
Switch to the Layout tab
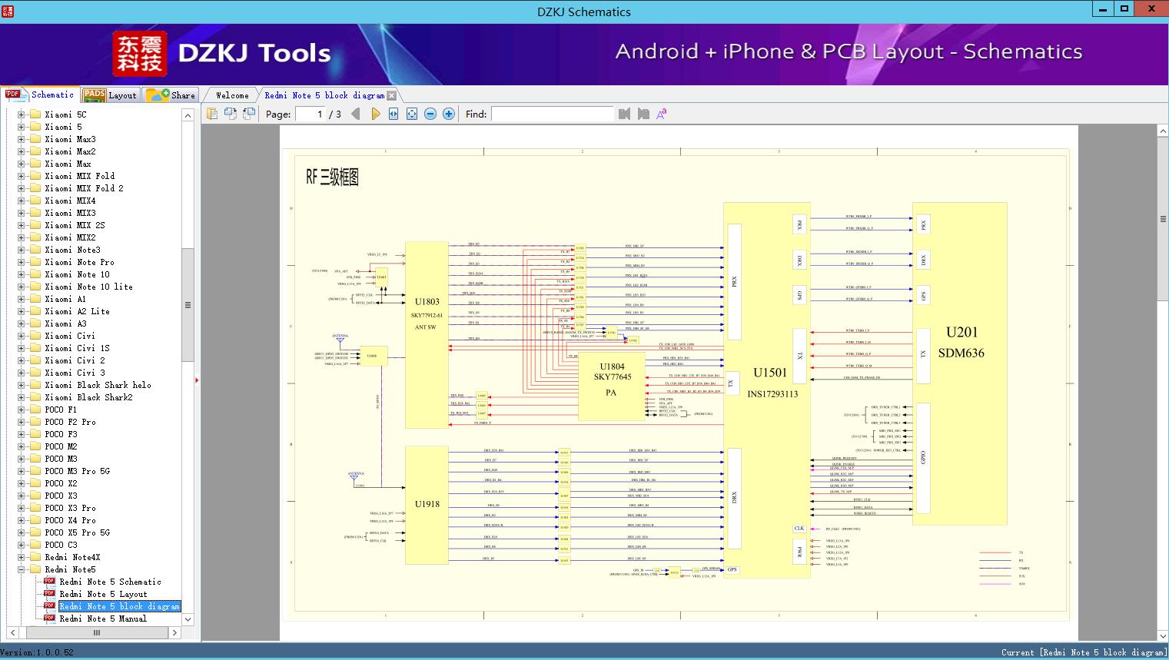110,95
